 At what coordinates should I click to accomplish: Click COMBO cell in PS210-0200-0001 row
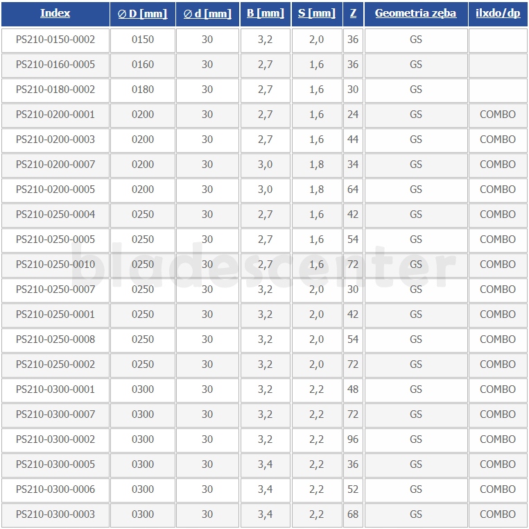[498, 115]
